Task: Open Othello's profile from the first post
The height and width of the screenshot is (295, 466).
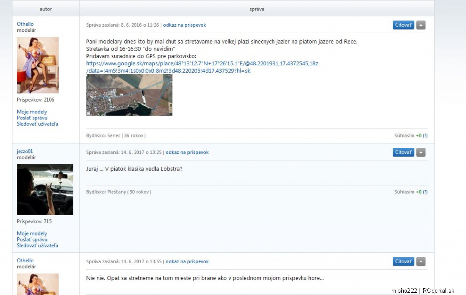Action: (x=25, y=24)
